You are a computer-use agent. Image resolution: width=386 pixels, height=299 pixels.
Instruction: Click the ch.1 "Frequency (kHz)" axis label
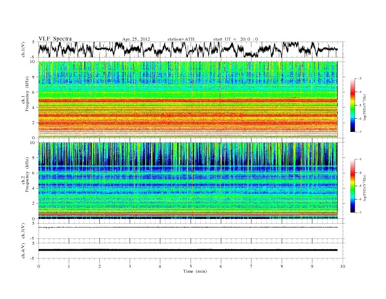27,94
